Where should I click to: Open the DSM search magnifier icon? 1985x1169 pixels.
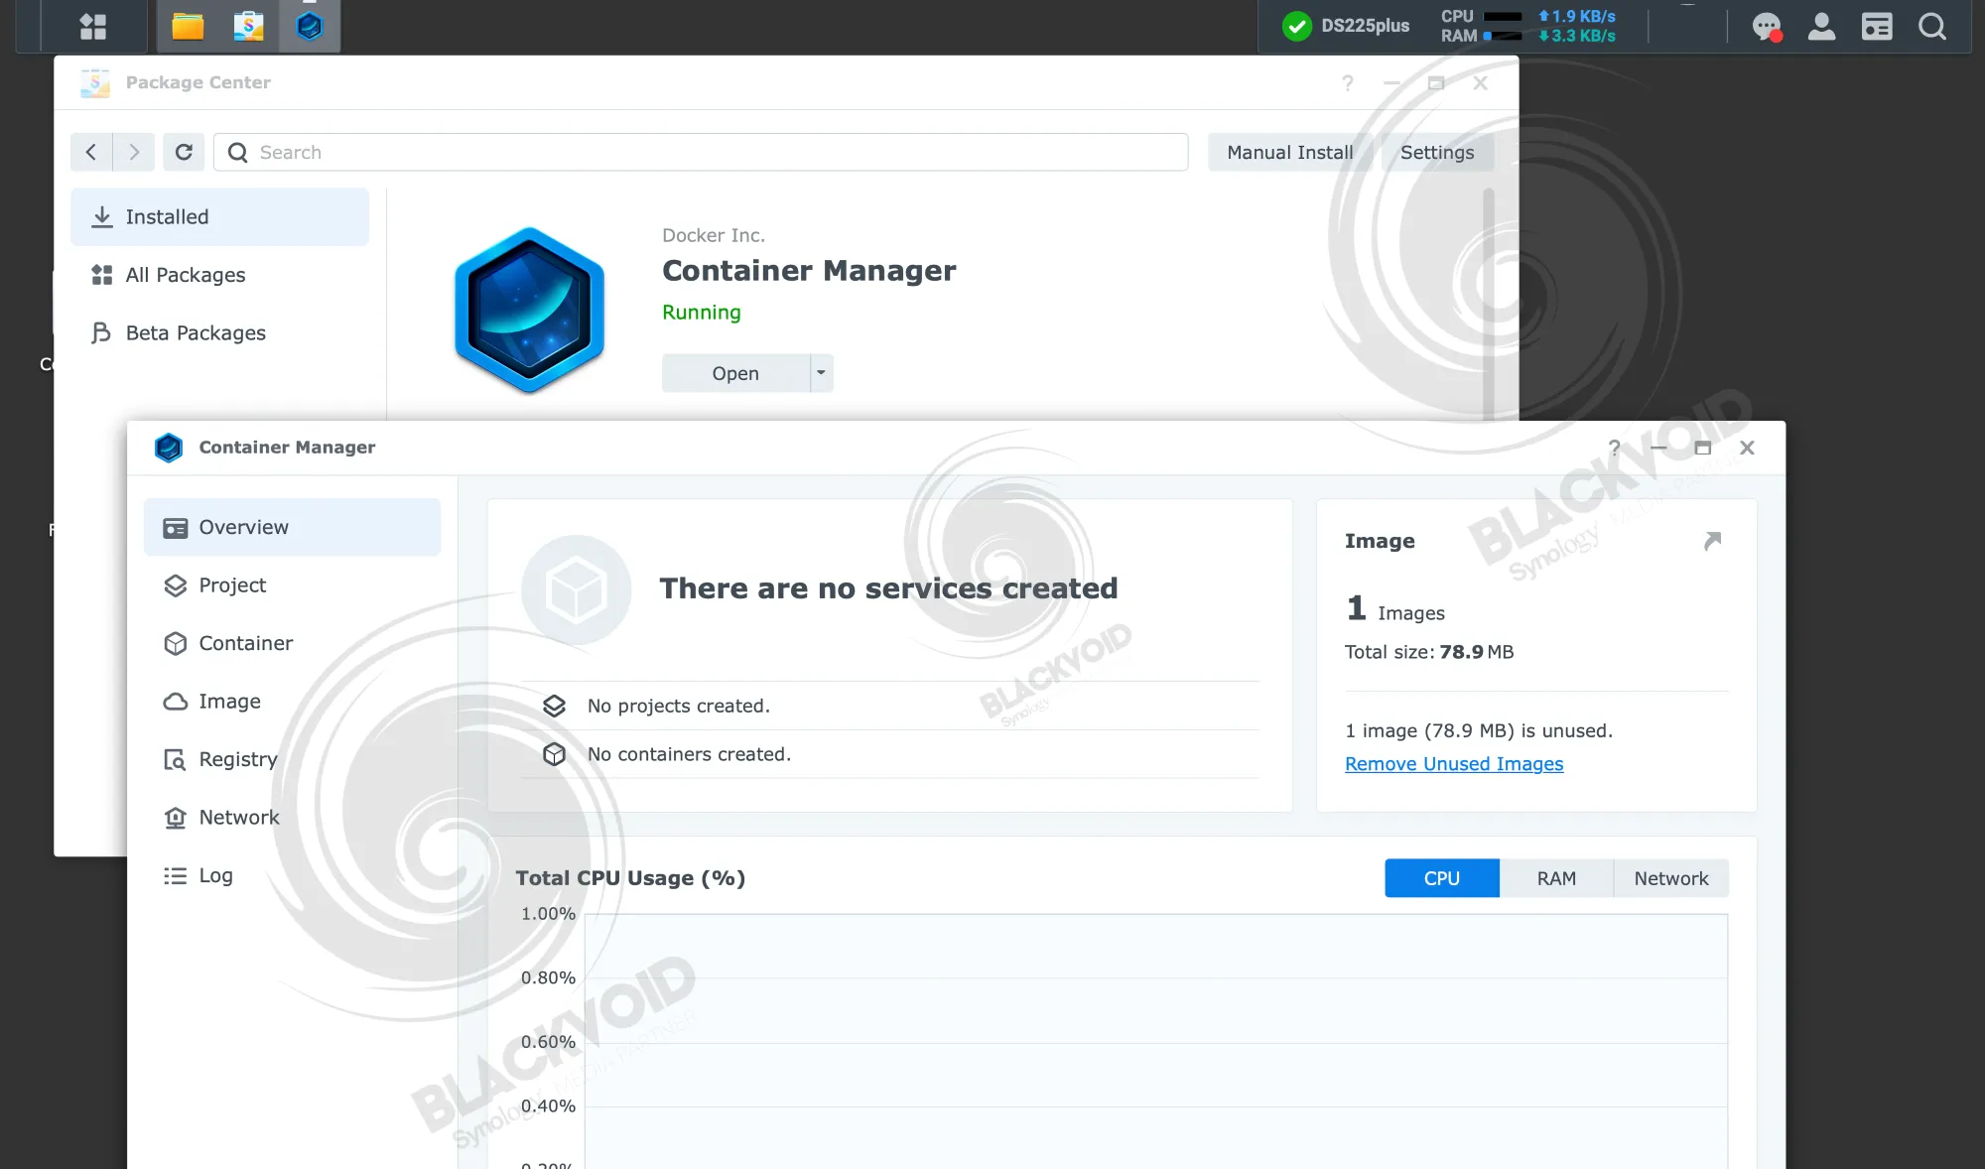coord(1932,27)
